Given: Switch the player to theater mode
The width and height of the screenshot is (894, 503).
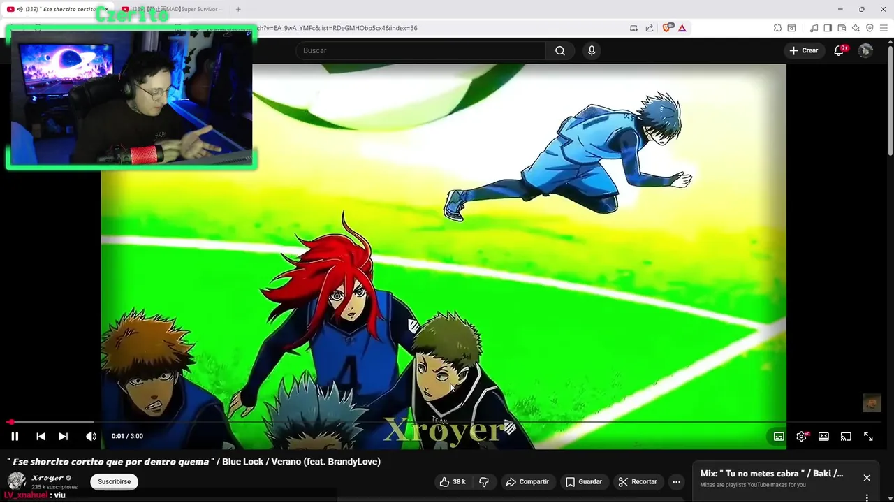Looking at the screenshot, I should pos(823,436).
